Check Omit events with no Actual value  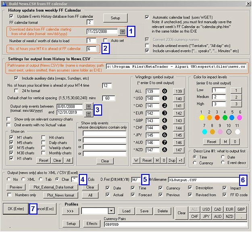tap(8, 125)
